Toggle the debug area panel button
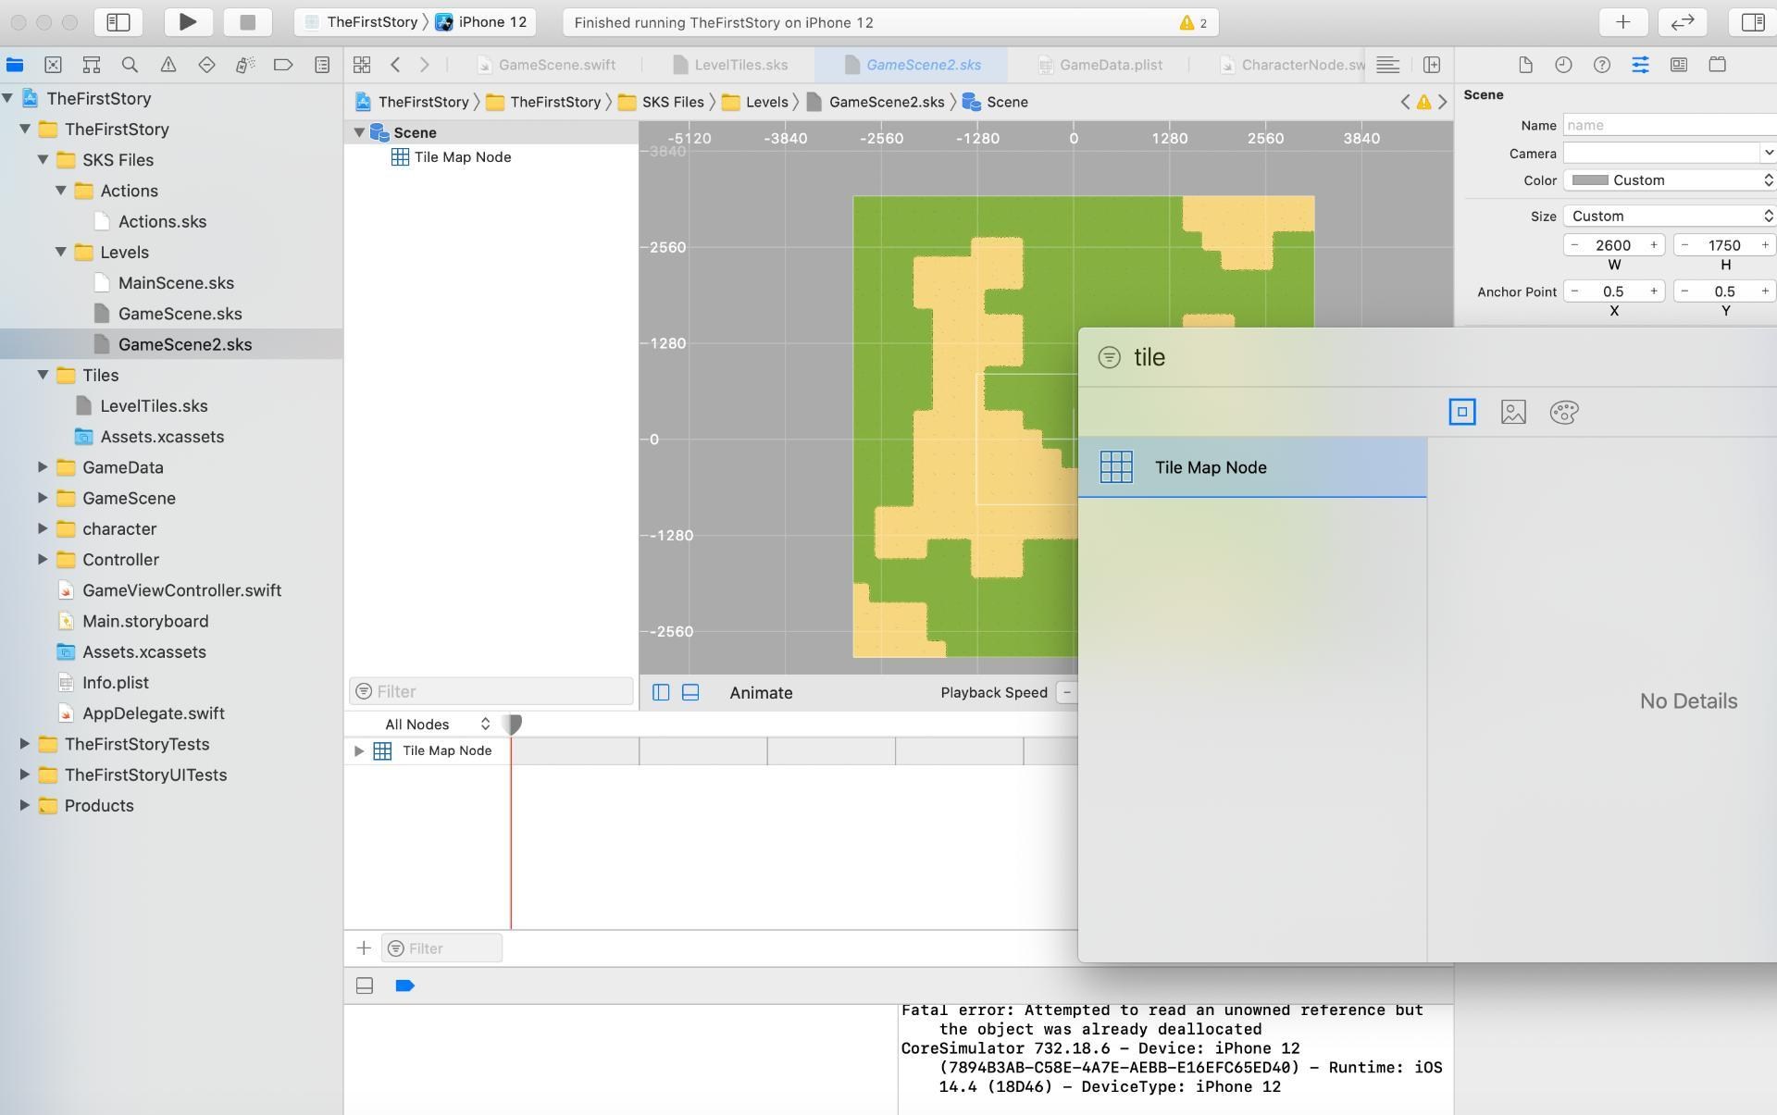Screen dimensions: 1777x1115 point(690,692)
